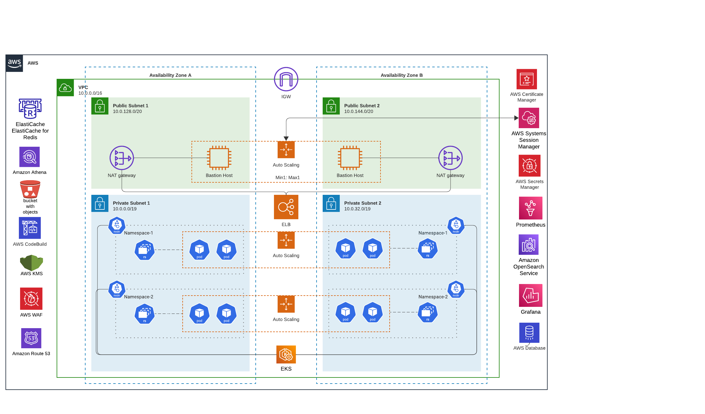Select the AWS Systems Session Manager icon

529,118
